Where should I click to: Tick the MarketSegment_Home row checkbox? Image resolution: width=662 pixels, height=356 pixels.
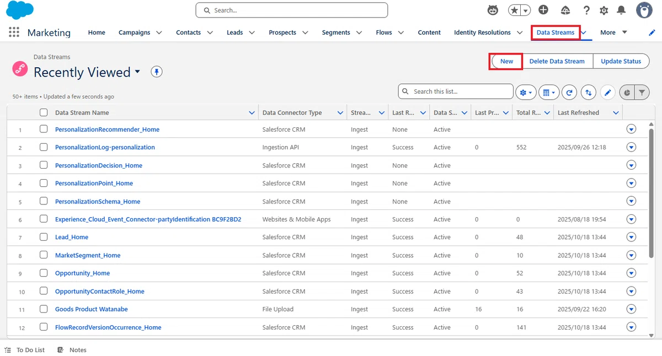(x=44, y=255)
